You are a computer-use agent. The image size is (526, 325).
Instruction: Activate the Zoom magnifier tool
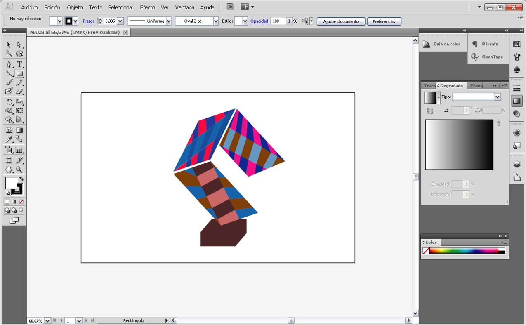pos(19,170)
